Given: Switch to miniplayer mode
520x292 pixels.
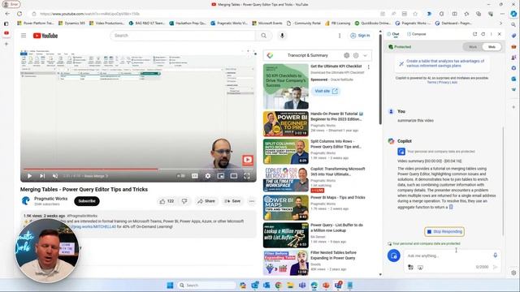Looking at the screenshot, I should [x=220, y=176].
